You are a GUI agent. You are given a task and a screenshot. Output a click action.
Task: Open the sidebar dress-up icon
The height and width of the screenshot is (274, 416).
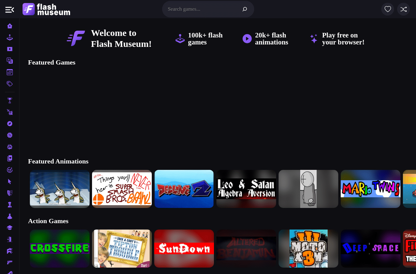click(10, 216)
